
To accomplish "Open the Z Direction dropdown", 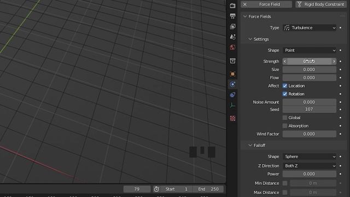I will point(310,166).
